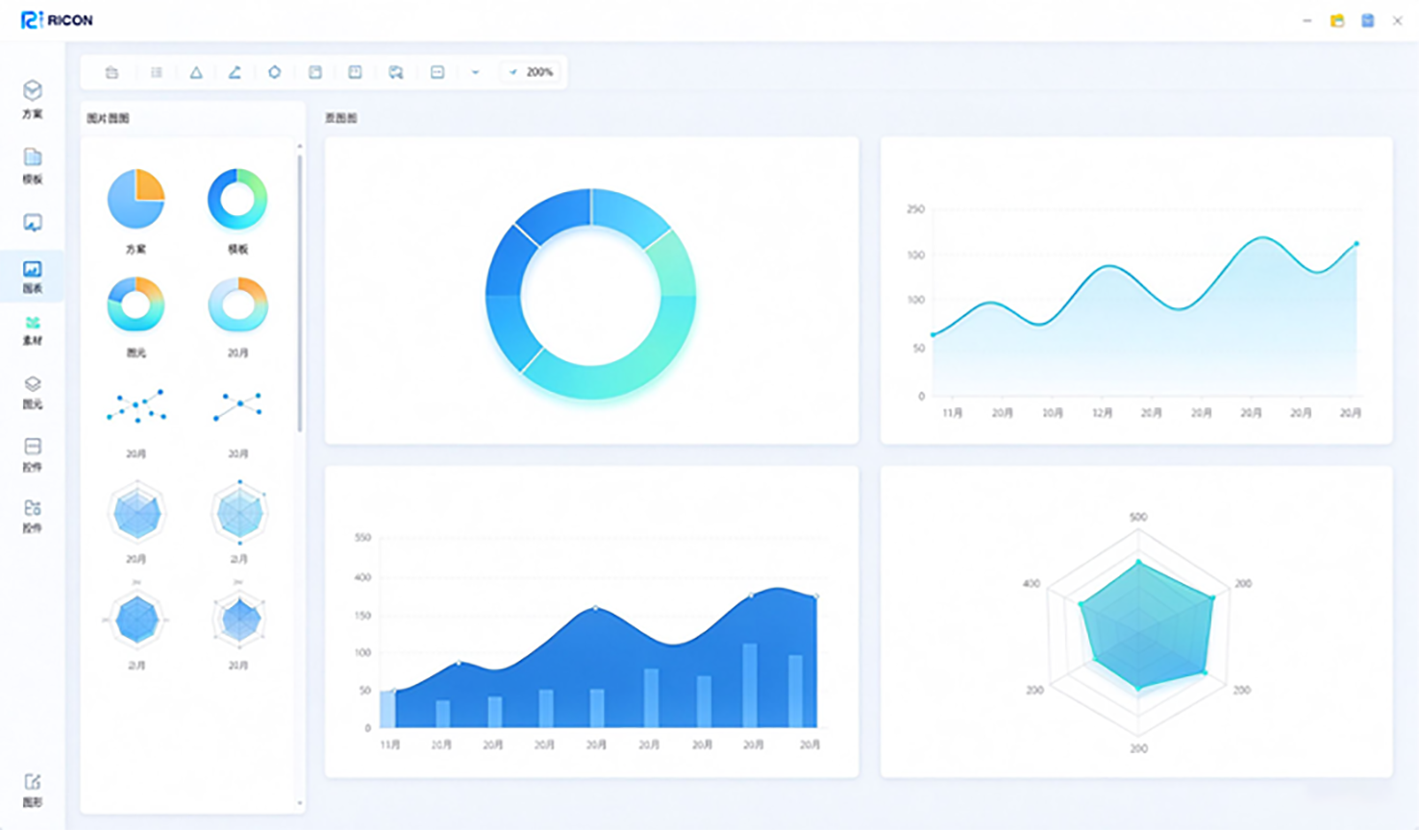The image size is (1419, 830).
Task: Click the scroll-down arrow of the chart panel
Action: pos(300,803)
